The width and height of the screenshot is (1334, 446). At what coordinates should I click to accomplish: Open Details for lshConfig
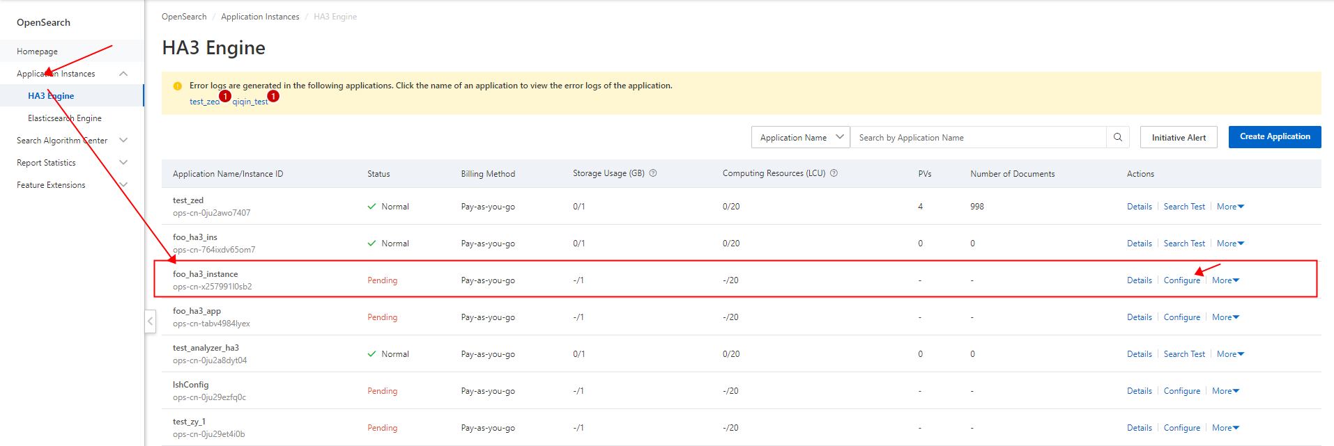[1140, 391]
